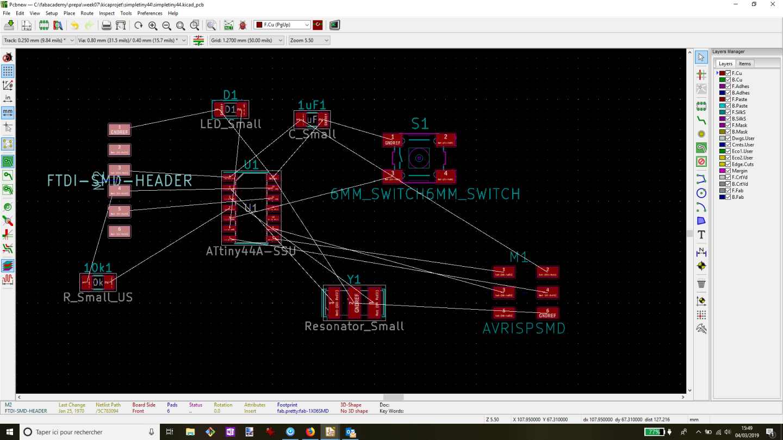Open the File menu

point(7,13)
